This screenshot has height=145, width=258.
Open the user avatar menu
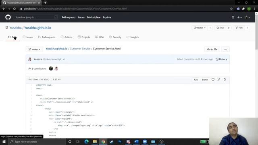click(247, 17)
